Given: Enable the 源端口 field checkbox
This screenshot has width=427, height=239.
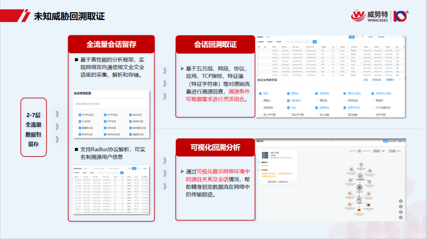Looking at the screenshot, I should (260, 101).
